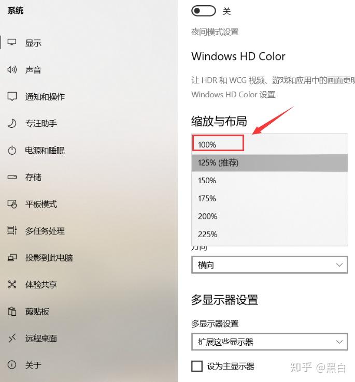Screen dimensions: 355x382
Task: Toggle the night light switch labeled 关
Action: 204,11
